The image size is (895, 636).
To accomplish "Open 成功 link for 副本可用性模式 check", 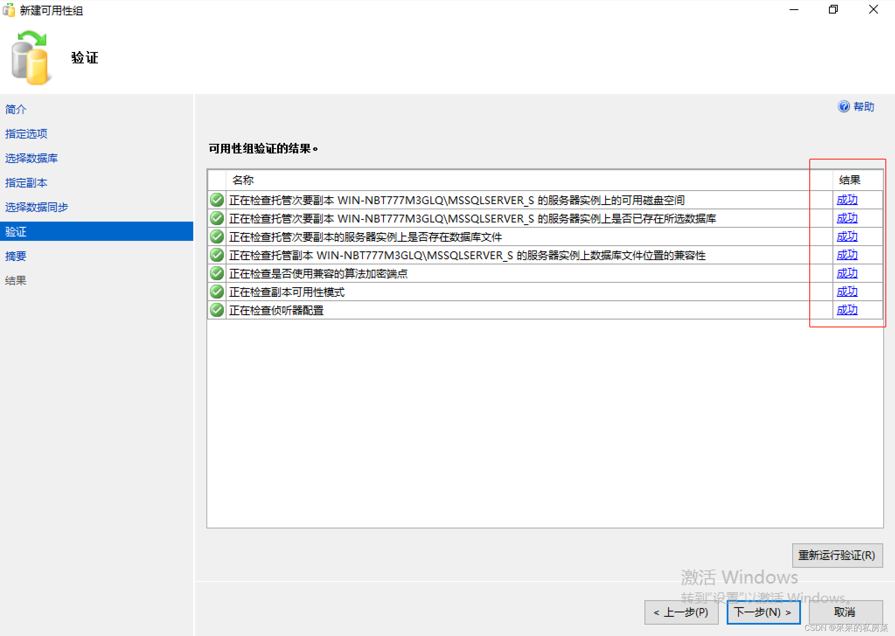I will pos(847,292).
